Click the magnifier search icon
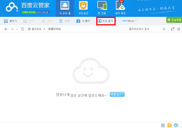The width and height of the screenshot is (182, 128). point(164,29)
